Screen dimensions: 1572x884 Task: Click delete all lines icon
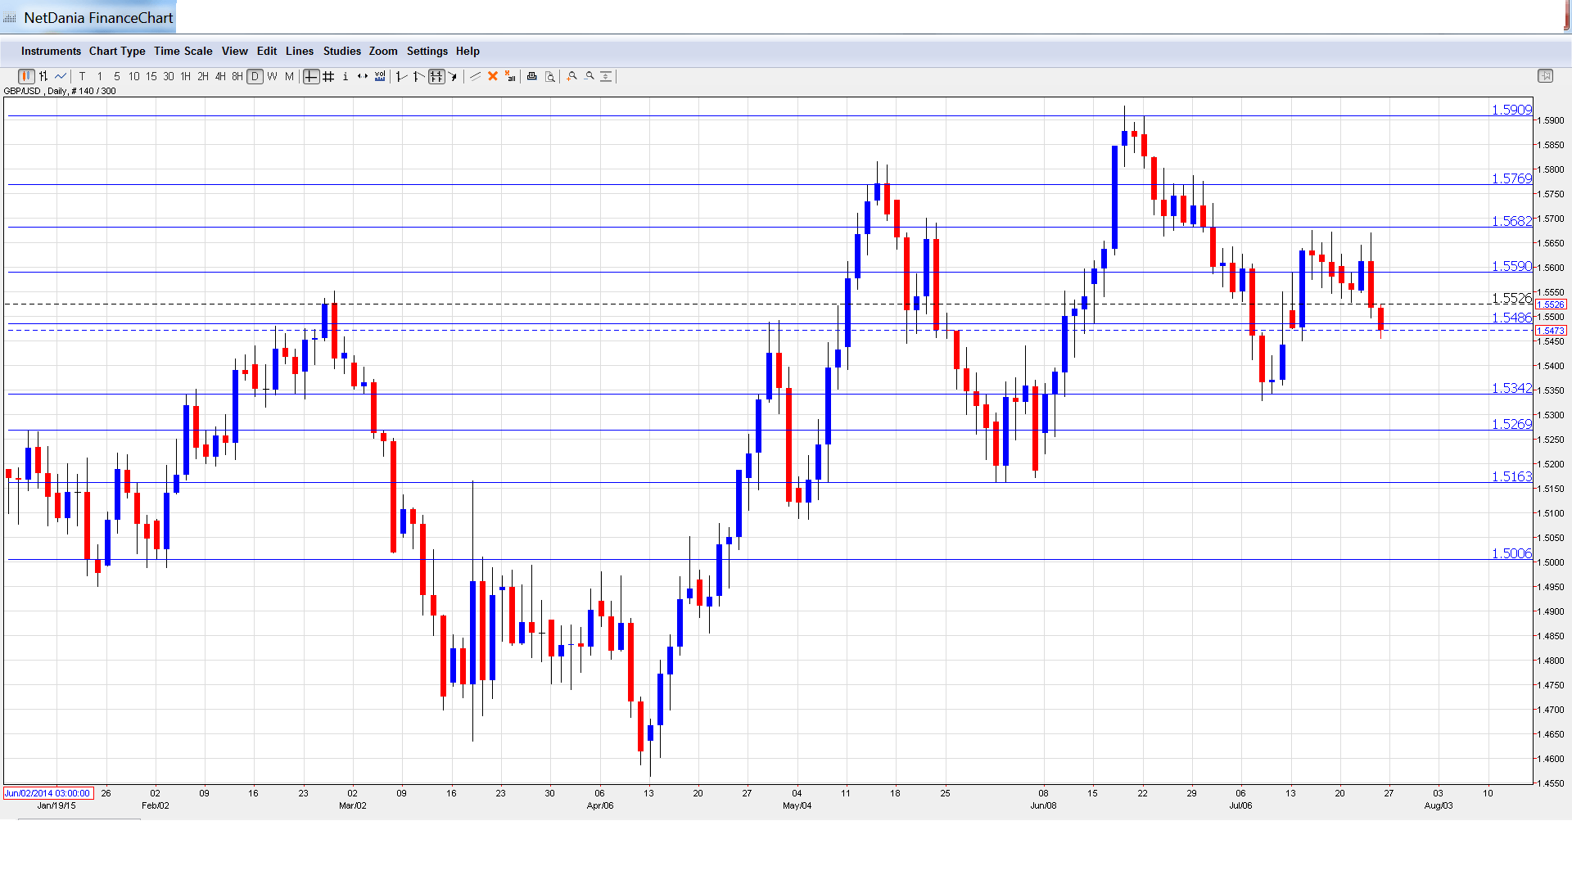tap(510, 76)
